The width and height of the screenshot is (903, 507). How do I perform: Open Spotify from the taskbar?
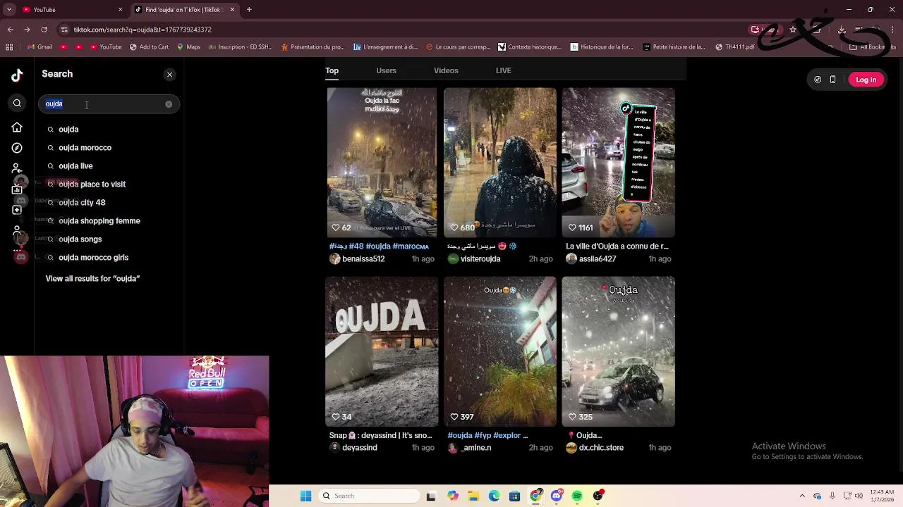point(577,496)
